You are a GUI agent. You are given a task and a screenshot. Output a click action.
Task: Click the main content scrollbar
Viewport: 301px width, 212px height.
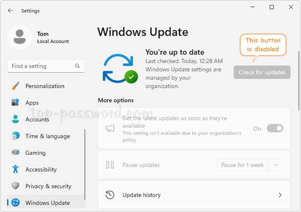point(298,81)
